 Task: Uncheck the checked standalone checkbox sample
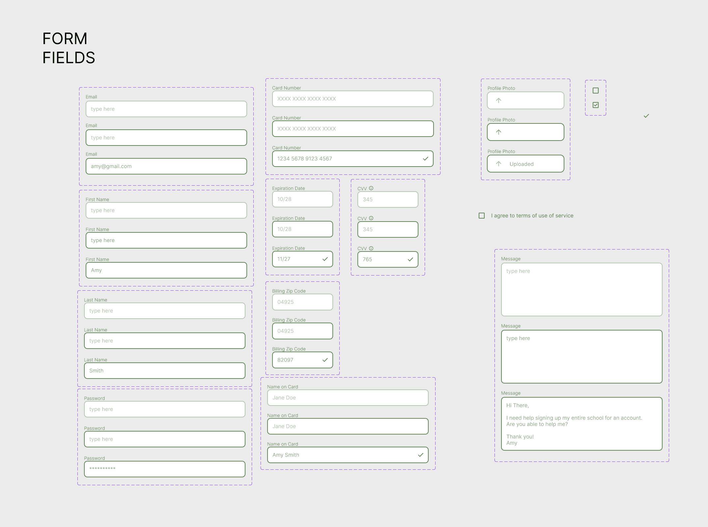595,105
